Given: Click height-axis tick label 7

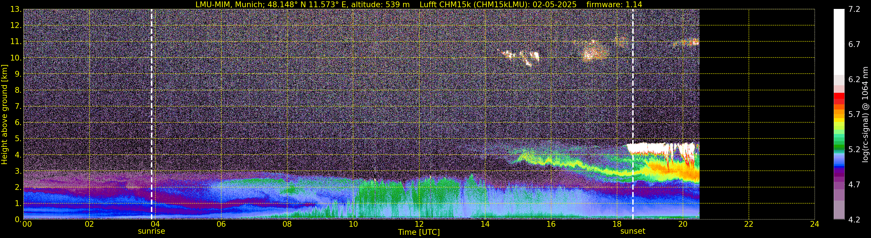Looking at the screenshot, I should pyautogui.click(x=18, y=107).
